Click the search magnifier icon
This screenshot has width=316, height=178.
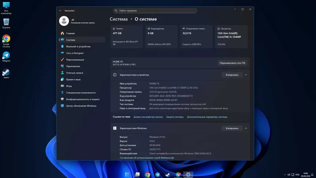pos(116,11)
